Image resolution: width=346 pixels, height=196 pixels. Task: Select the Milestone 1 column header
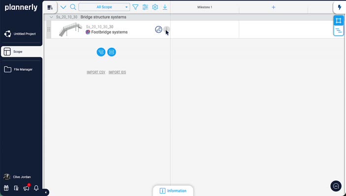(x=205, y=7)
